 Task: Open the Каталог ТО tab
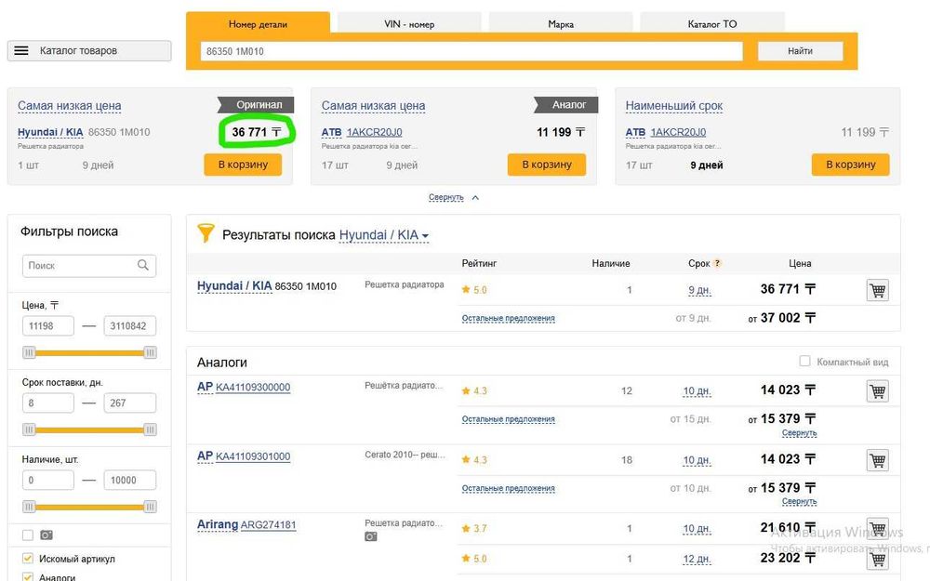(x=712, y=24)
